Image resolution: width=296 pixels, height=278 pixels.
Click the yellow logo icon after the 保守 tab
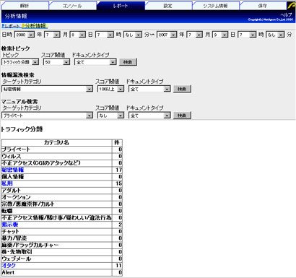(291, 6)
